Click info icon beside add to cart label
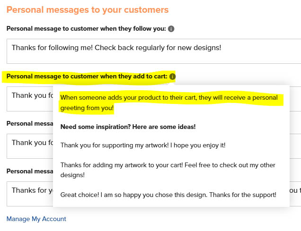Image resolution: width=301 pixels, height=231 pixels. (x=172, y=77)
